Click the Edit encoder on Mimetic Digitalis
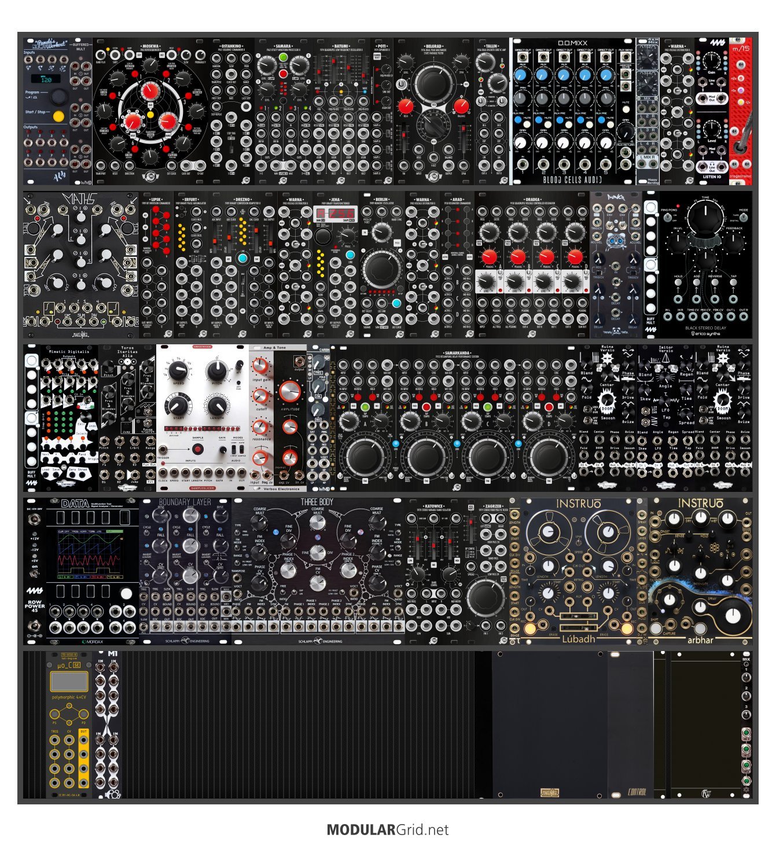Viewport: 776px width, 842px height. 86,417
